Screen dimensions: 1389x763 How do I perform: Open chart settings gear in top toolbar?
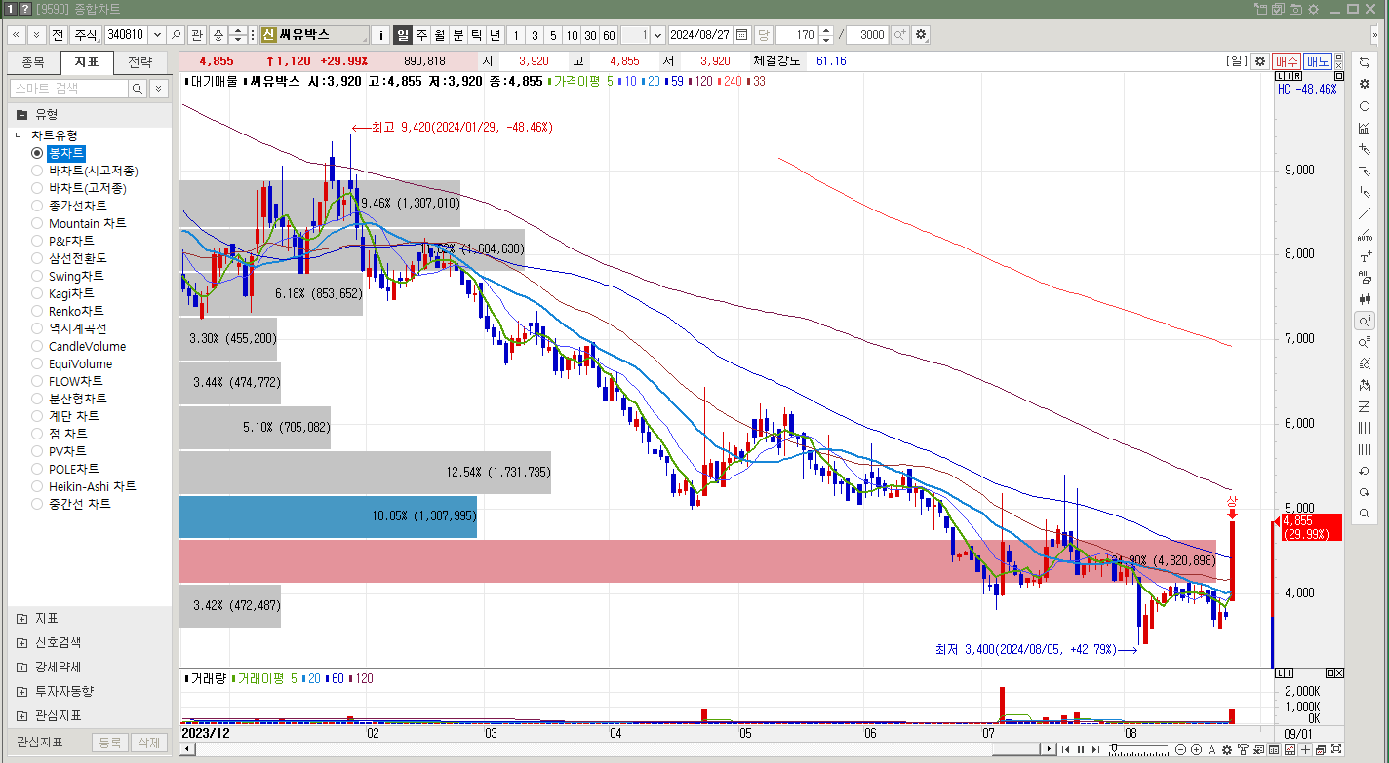pos(921,34)
